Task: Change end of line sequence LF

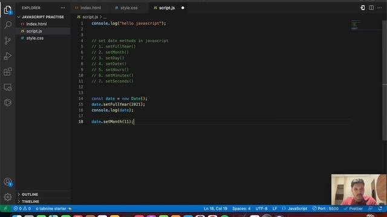Action: pyautogui.click(x=275, y=209)
